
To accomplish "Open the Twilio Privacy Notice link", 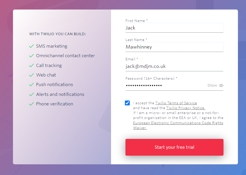I will pyautogui.click(x=186, y=108).
